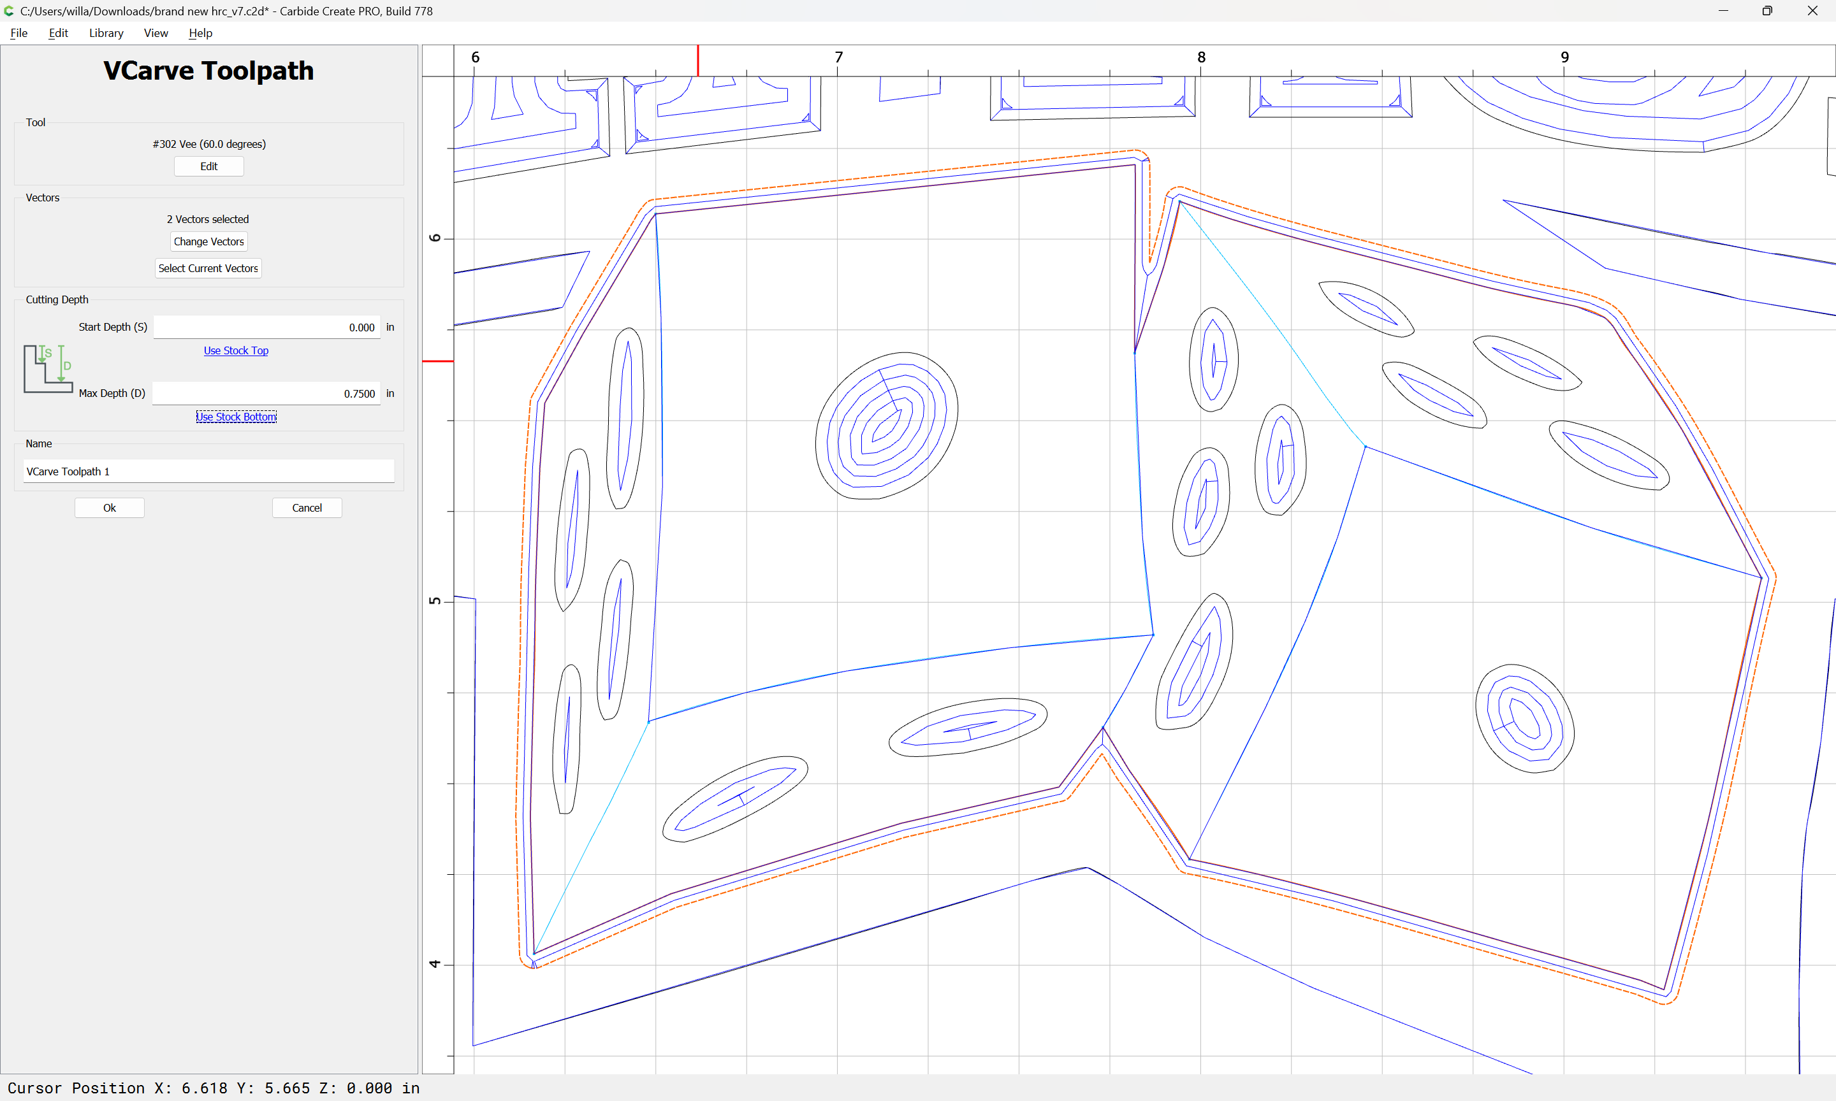Click the toolpath Name text field
The width and height of the screenshot is (1836, 1101).
(x=208, y=471)
